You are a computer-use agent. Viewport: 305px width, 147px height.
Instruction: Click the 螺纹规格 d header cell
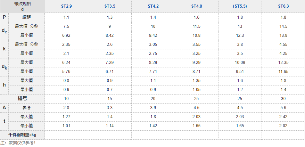tap(23, 7)
